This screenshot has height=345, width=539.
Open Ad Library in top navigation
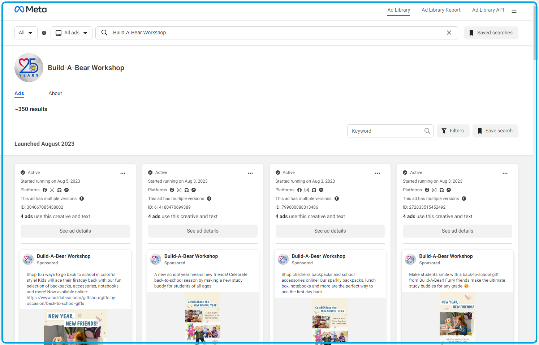pyautogui.click(x=398, y=10)
